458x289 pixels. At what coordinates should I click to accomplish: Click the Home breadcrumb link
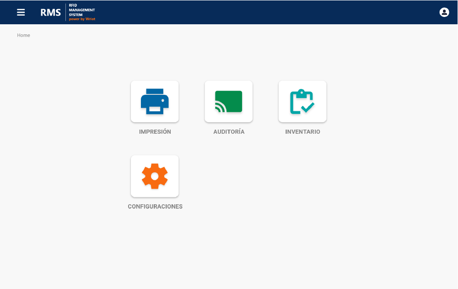pos(23,35)
